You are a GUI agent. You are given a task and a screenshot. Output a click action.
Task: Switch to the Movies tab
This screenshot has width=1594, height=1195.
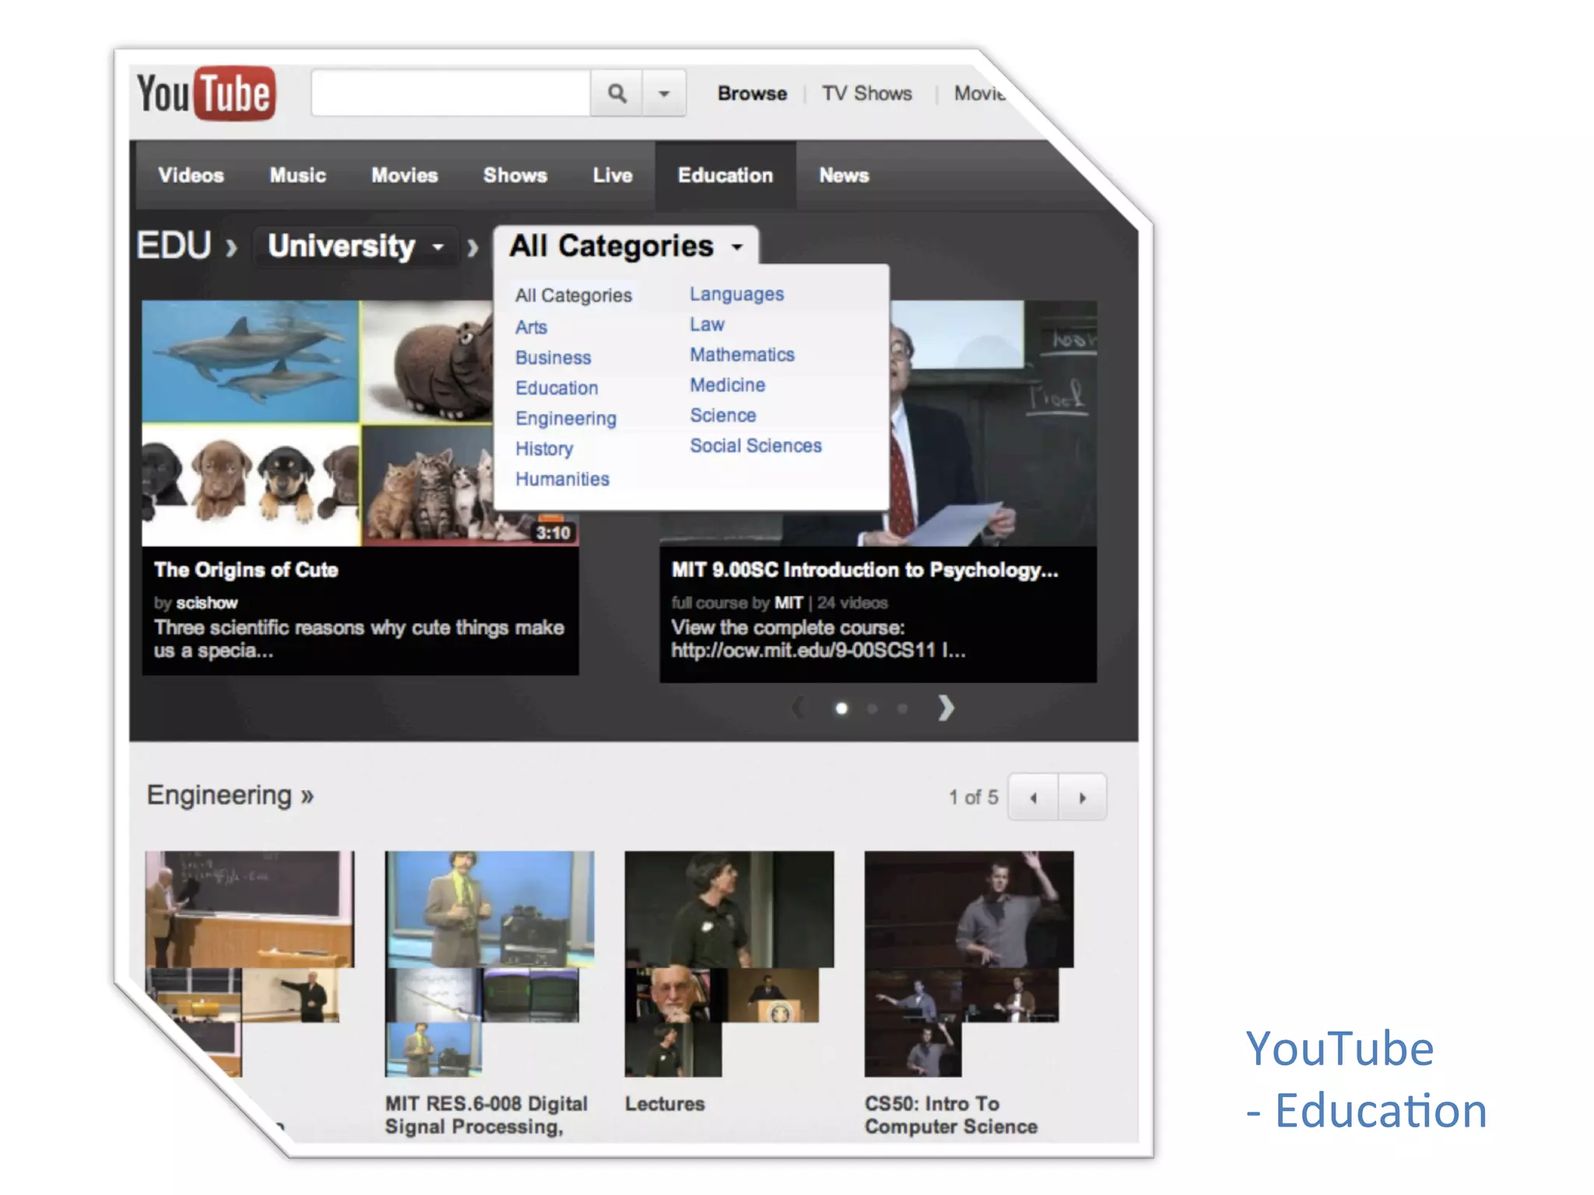tap(405, 175)
